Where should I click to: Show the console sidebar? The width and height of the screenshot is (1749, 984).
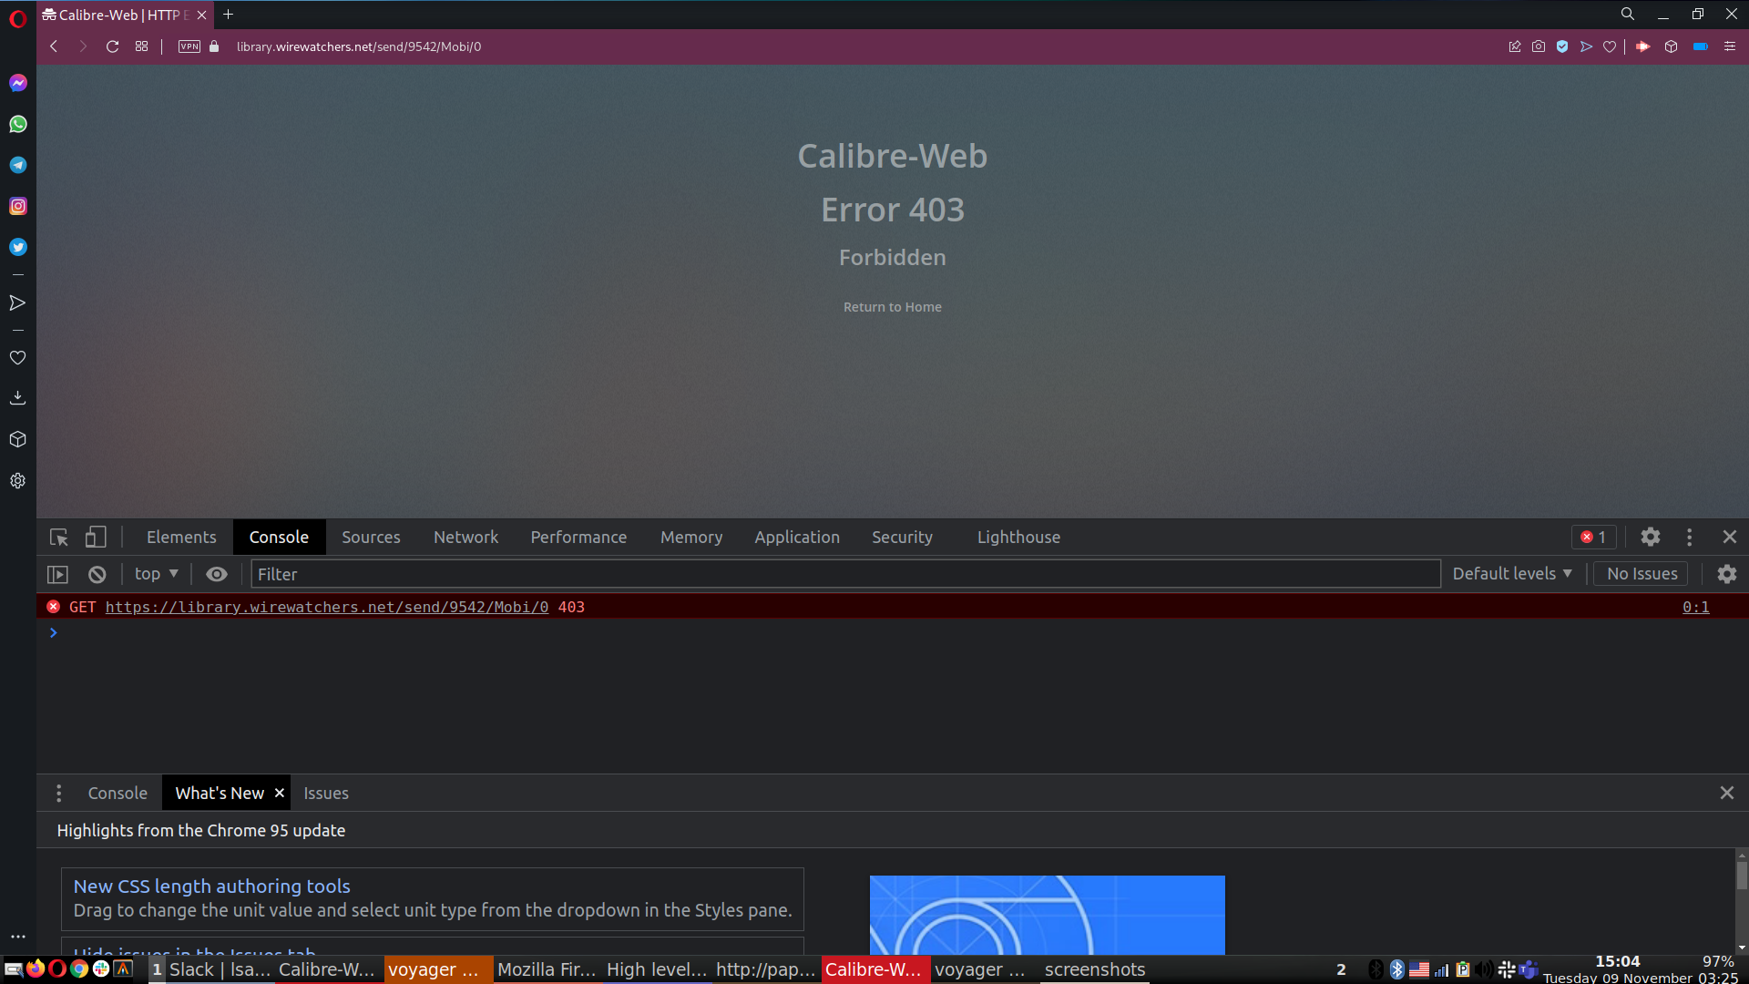tap(56, 574)
